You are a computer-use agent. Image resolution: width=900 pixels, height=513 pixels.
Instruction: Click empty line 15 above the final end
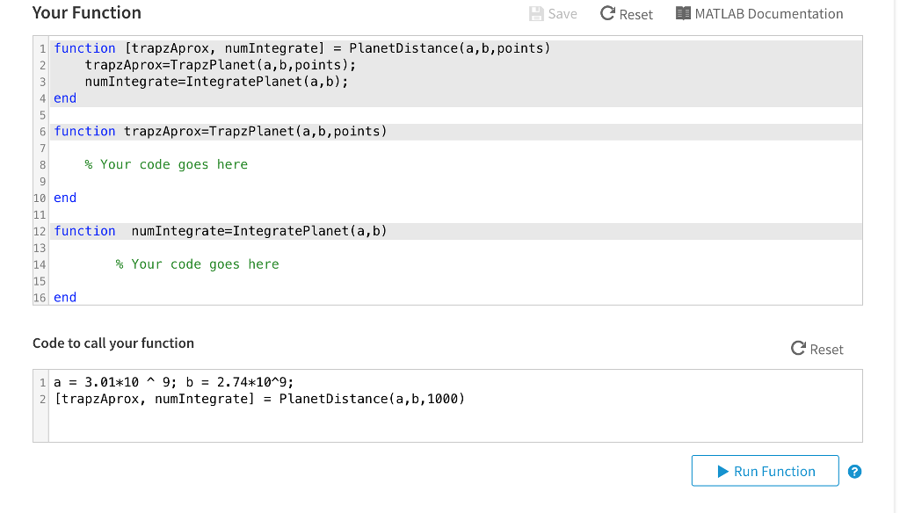click(352, 281)
